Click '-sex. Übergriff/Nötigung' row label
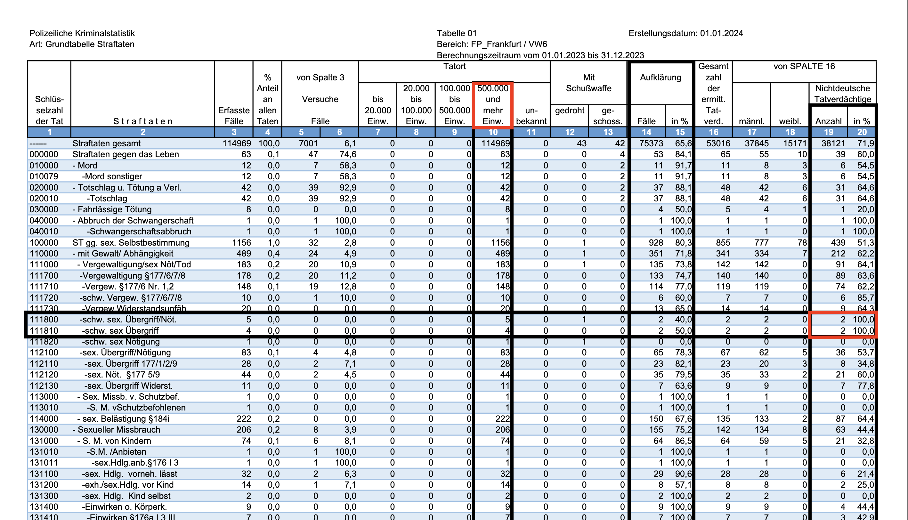This screenshot has width=908, height=520. point(125,353)
